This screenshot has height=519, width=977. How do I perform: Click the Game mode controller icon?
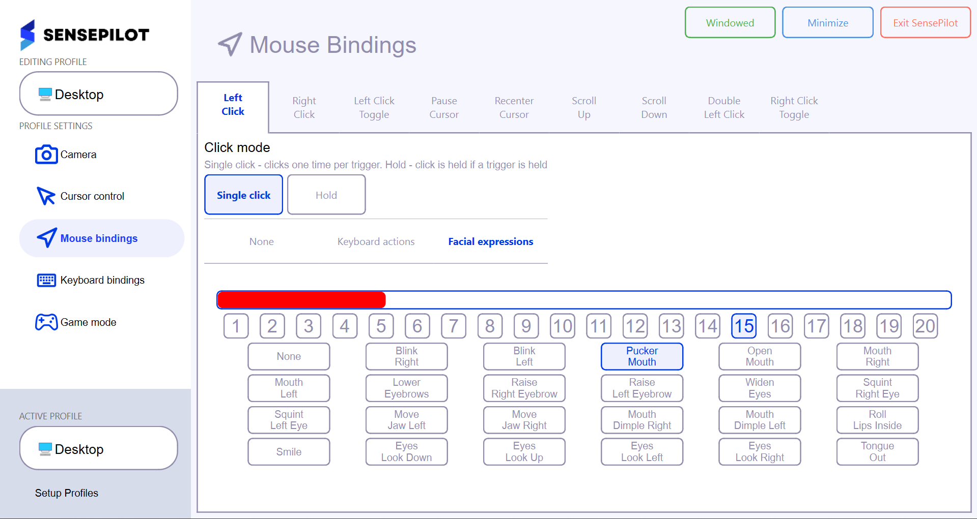tap(46, 322)
